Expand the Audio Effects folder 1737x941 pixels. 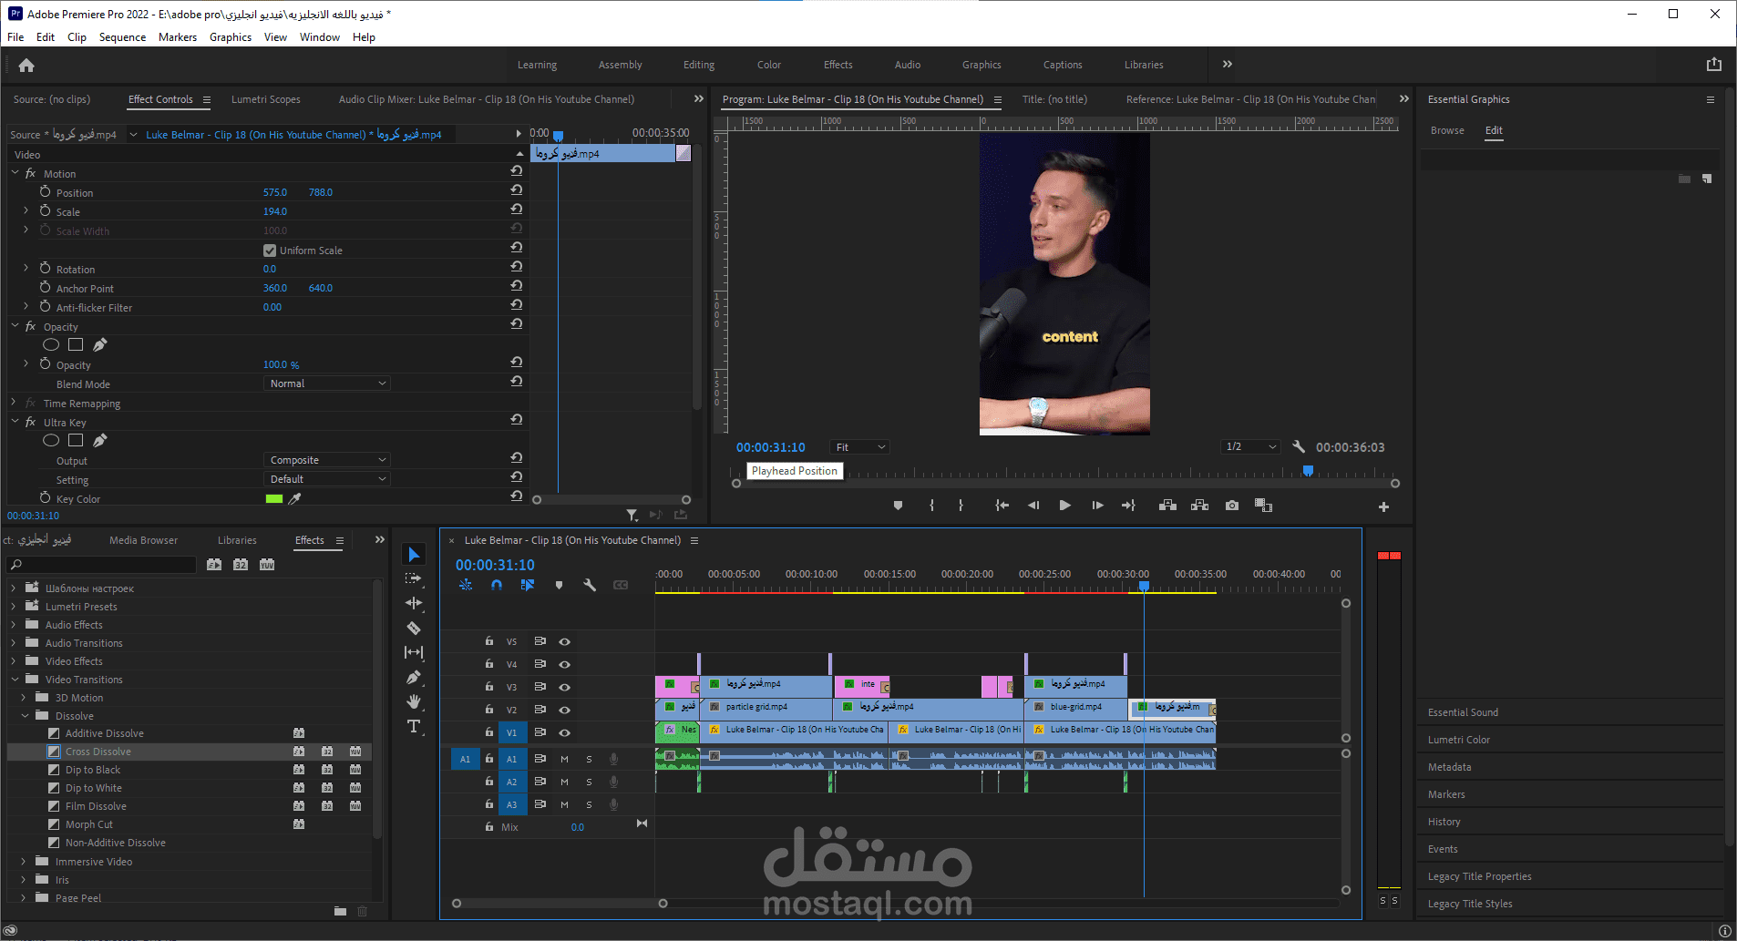[15, 625]
